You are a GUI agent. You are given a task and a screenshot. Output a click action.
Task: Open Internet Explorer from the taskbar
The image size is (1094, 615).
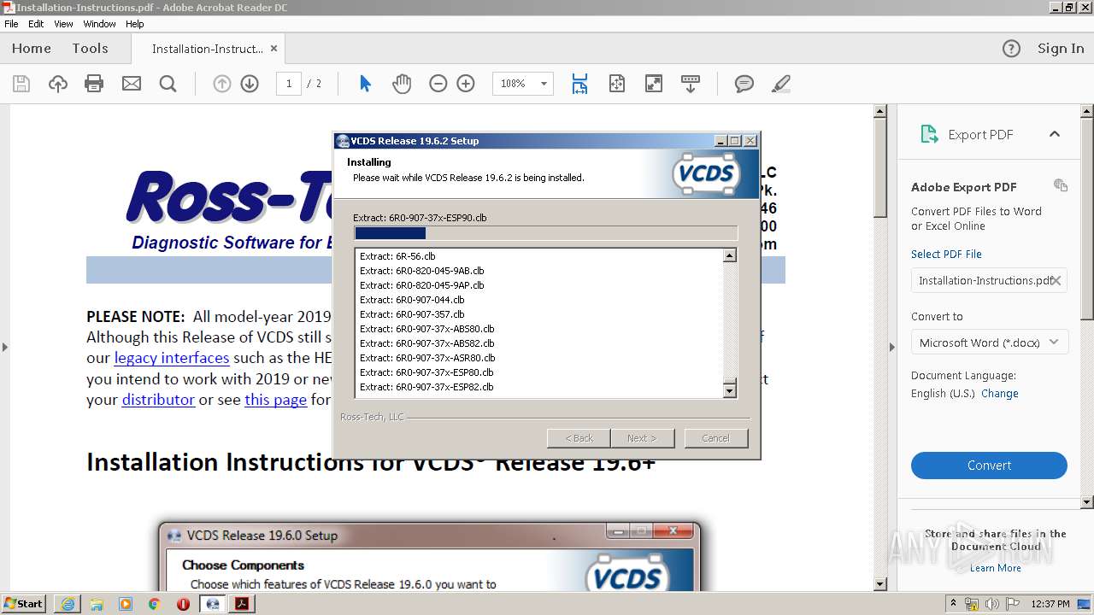(x=67, y=604)
